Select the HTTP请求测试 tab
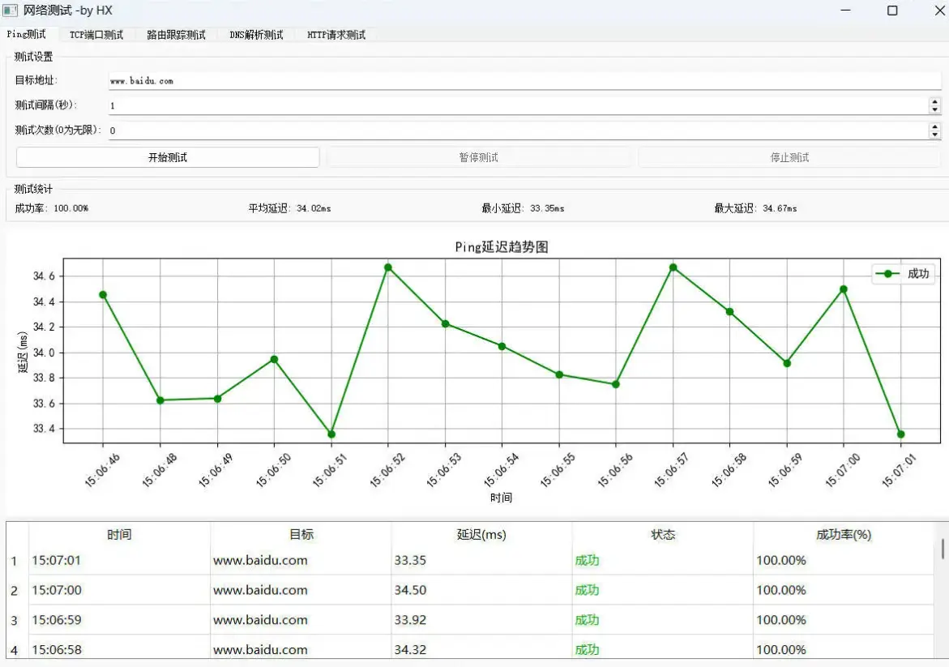 point(336,36)
